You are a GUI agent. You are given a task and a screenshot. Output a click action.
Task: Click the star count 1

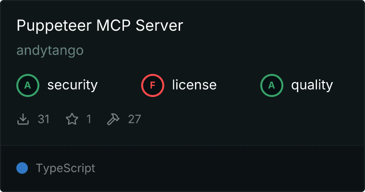click(x=89, y=119)
